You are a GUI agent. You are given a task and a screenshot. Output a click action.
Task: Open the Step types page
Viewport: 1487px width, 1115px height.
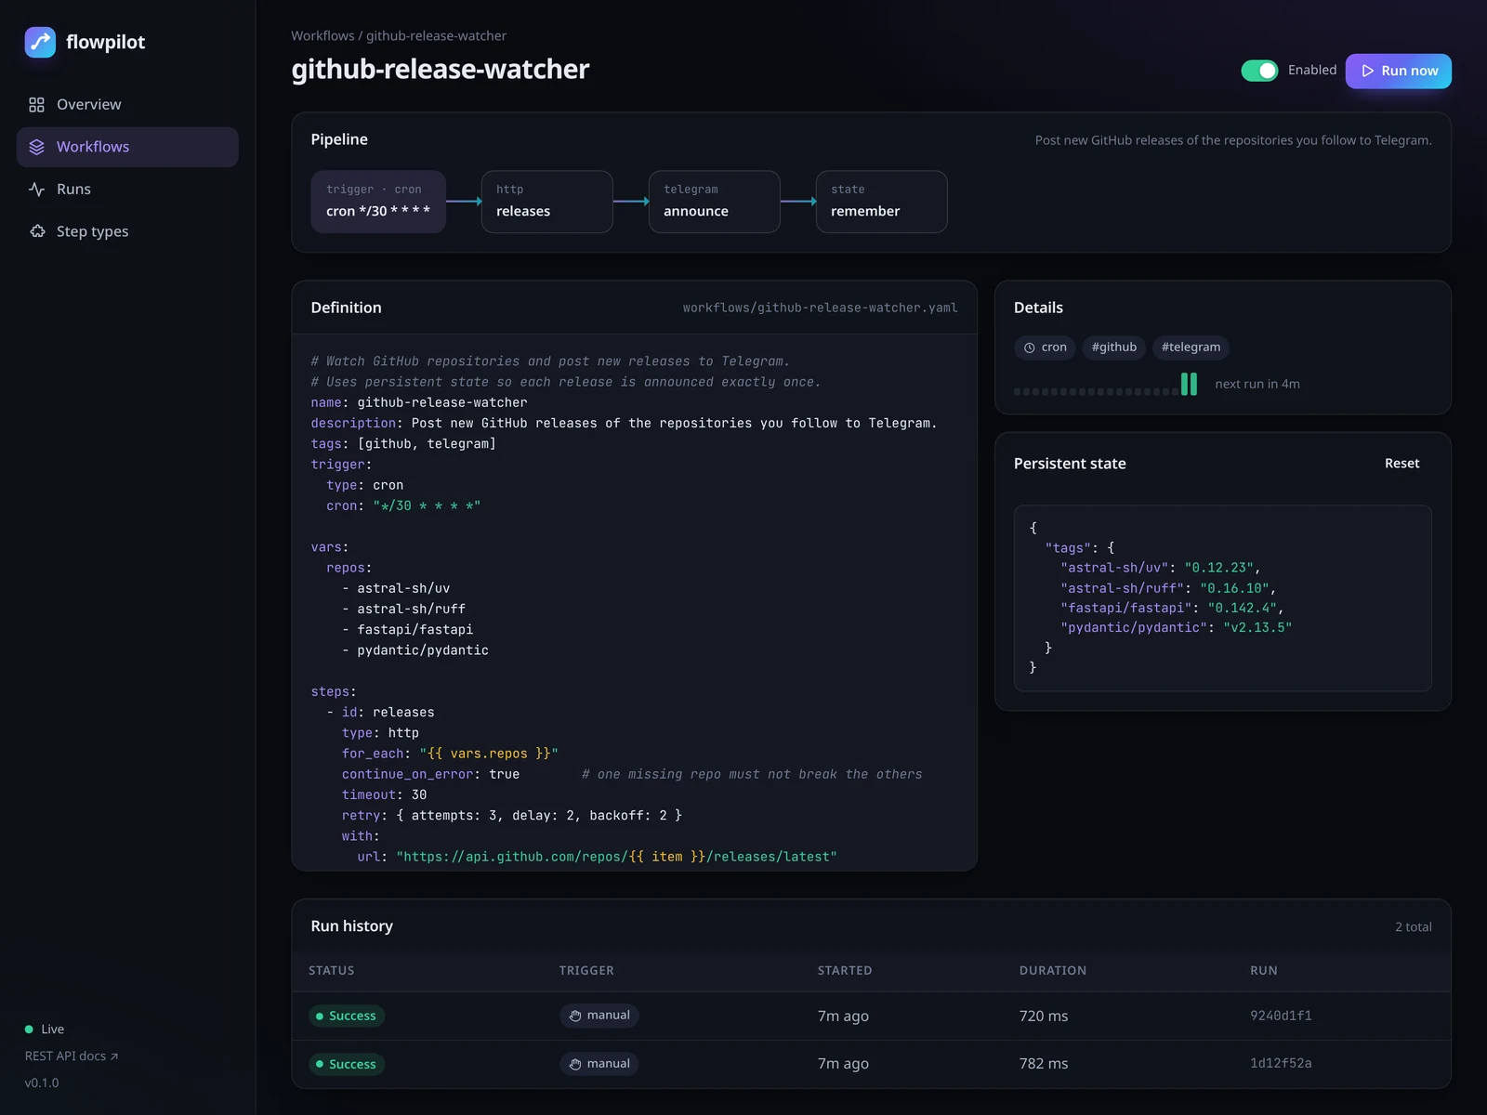click(x=127, y=231)
